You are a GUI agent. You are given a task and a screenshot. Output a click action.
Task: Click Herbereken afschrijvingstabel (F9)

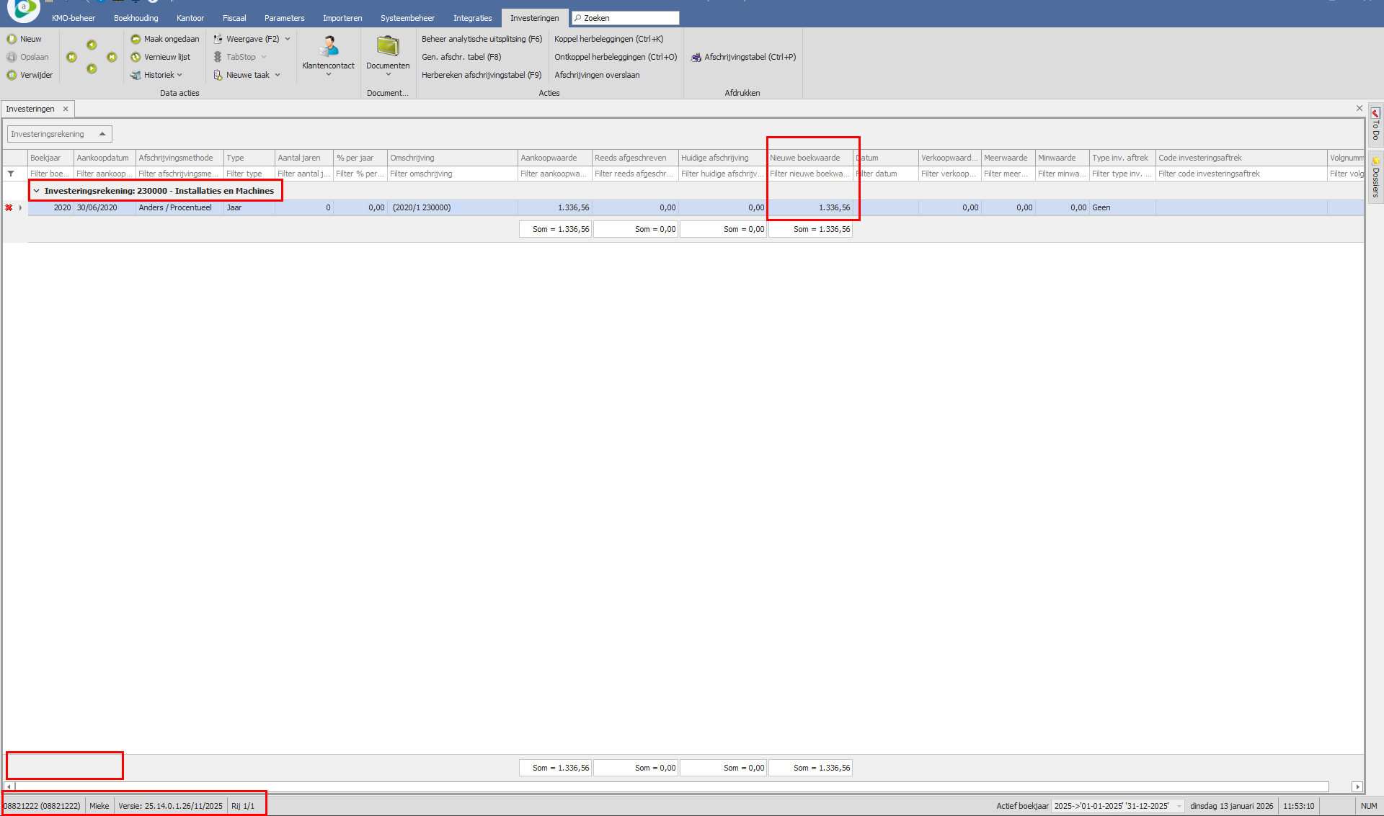point(481,75)
